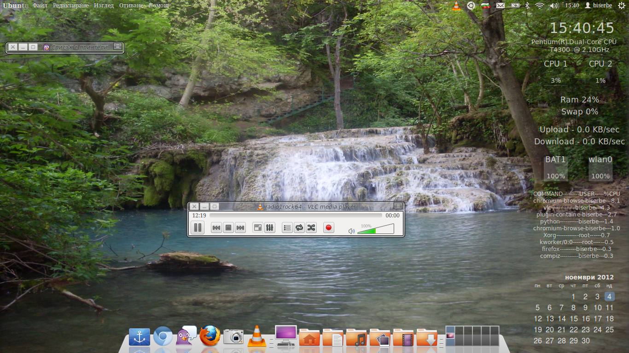Open Documents folder from dock
Viewport: 629px width, 353px height.
333,337
